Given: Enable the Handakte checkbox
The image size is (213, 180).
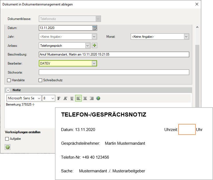Looking at the screenshot, I should click(x=9, y=80).
